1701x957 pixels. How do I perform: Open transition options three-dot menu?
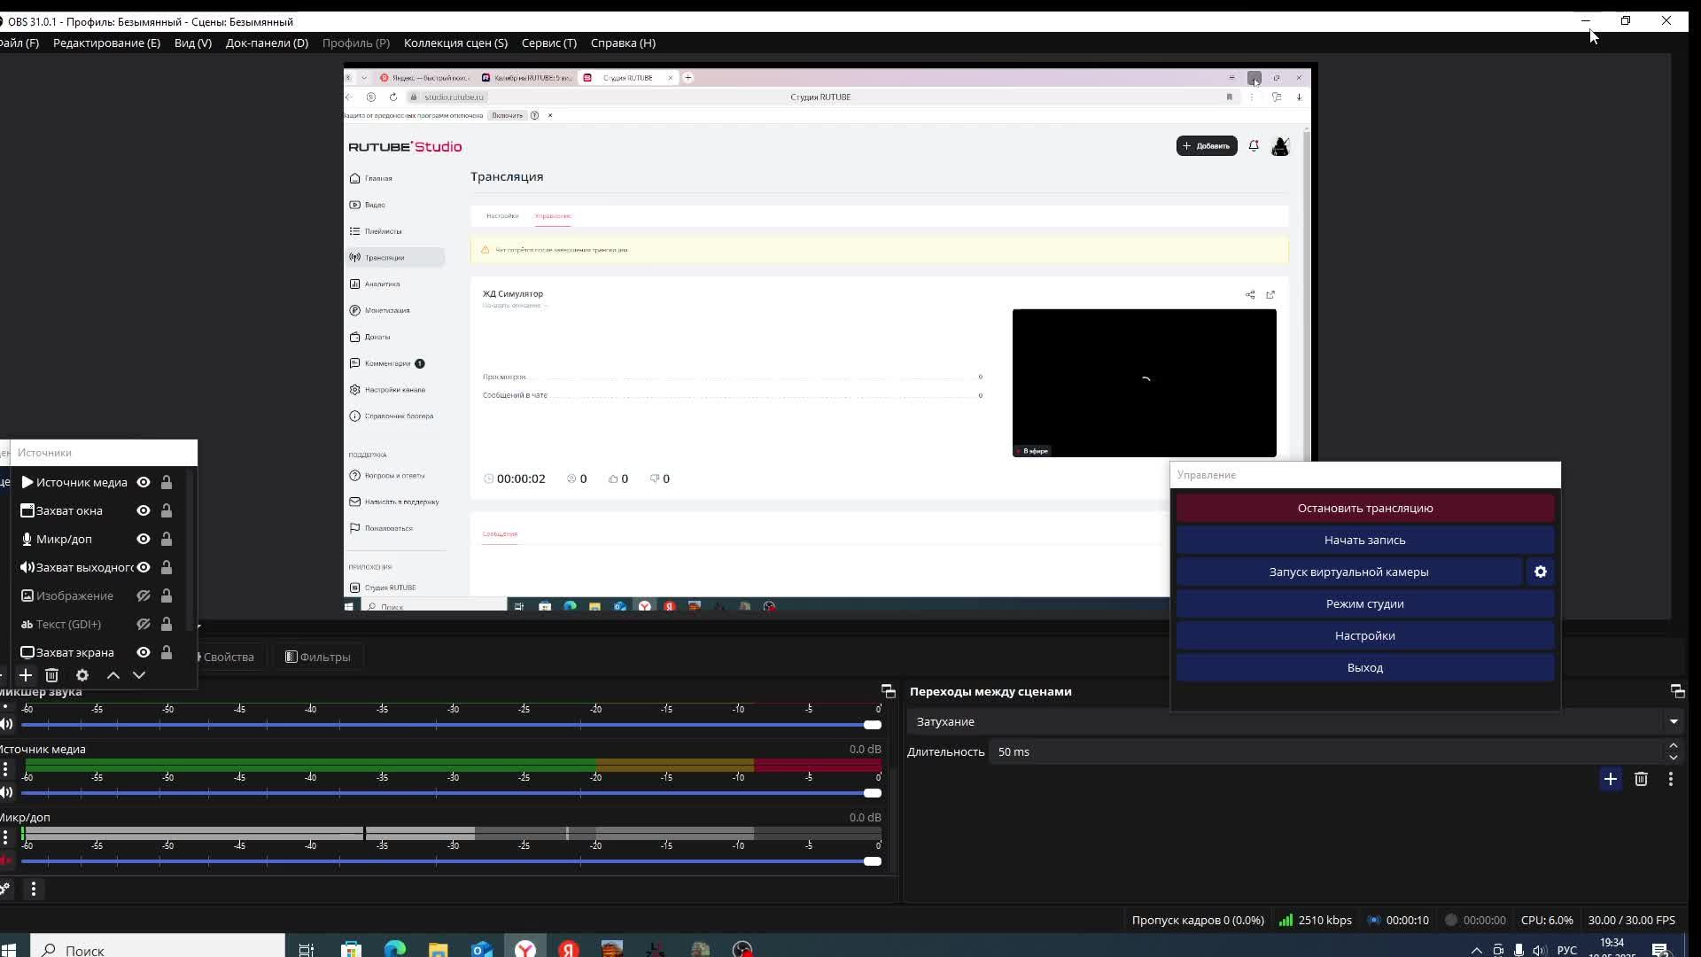[x=1671, y=779]
